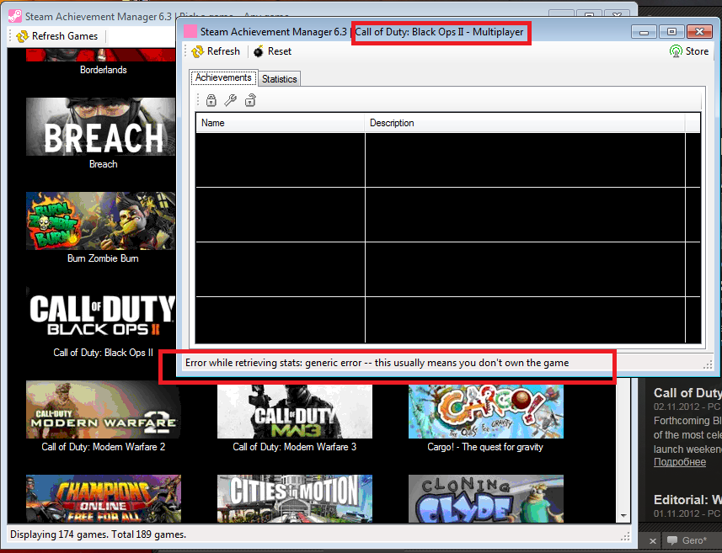Click the lock all achievements icon
Image resolution: width=722 pixels, height=553 pixels.
click(x=211, y=100)
